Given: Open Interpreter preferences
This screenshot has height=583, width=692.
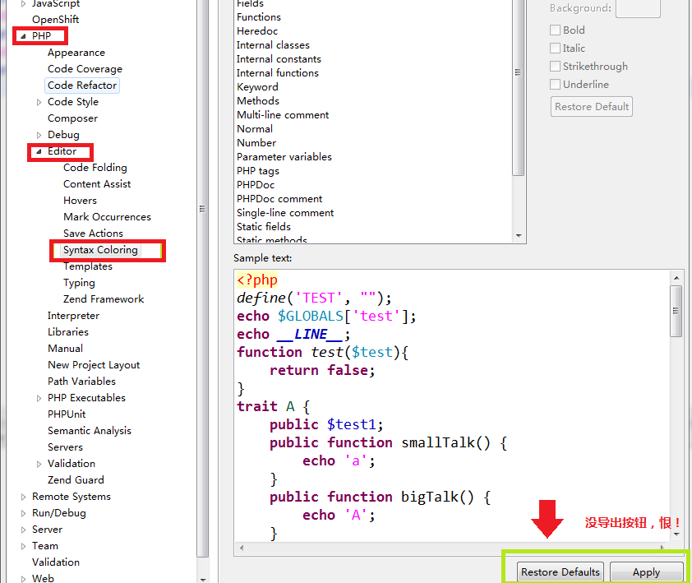Looking at the screenshot, I should pos(73,316).
